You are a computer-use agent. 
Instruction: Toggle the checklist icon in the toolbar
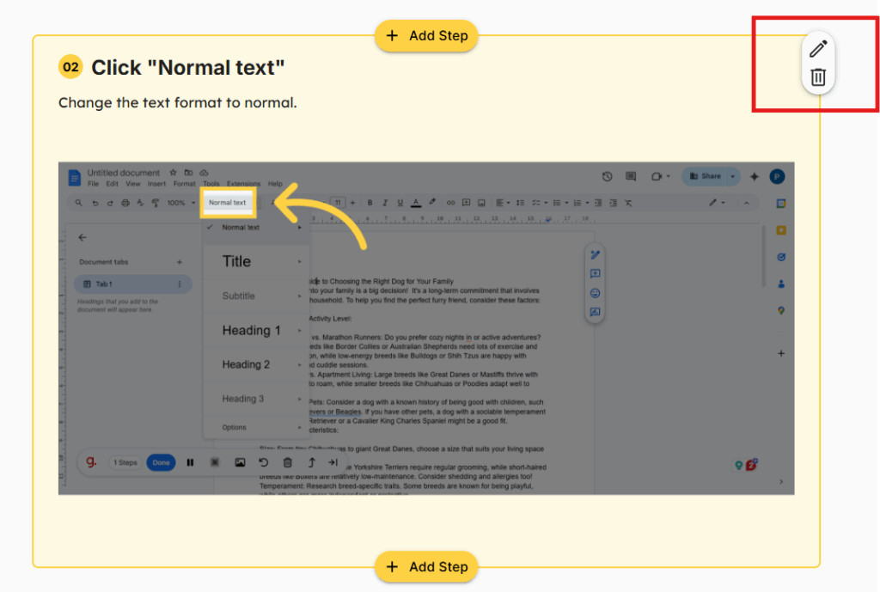click(536, 203)
